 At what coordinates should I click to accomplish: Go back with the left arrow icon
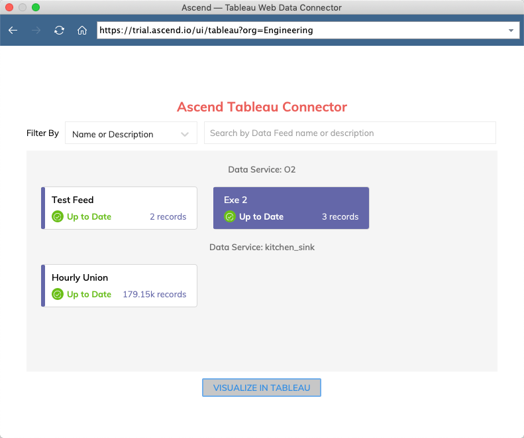[13, 31]
